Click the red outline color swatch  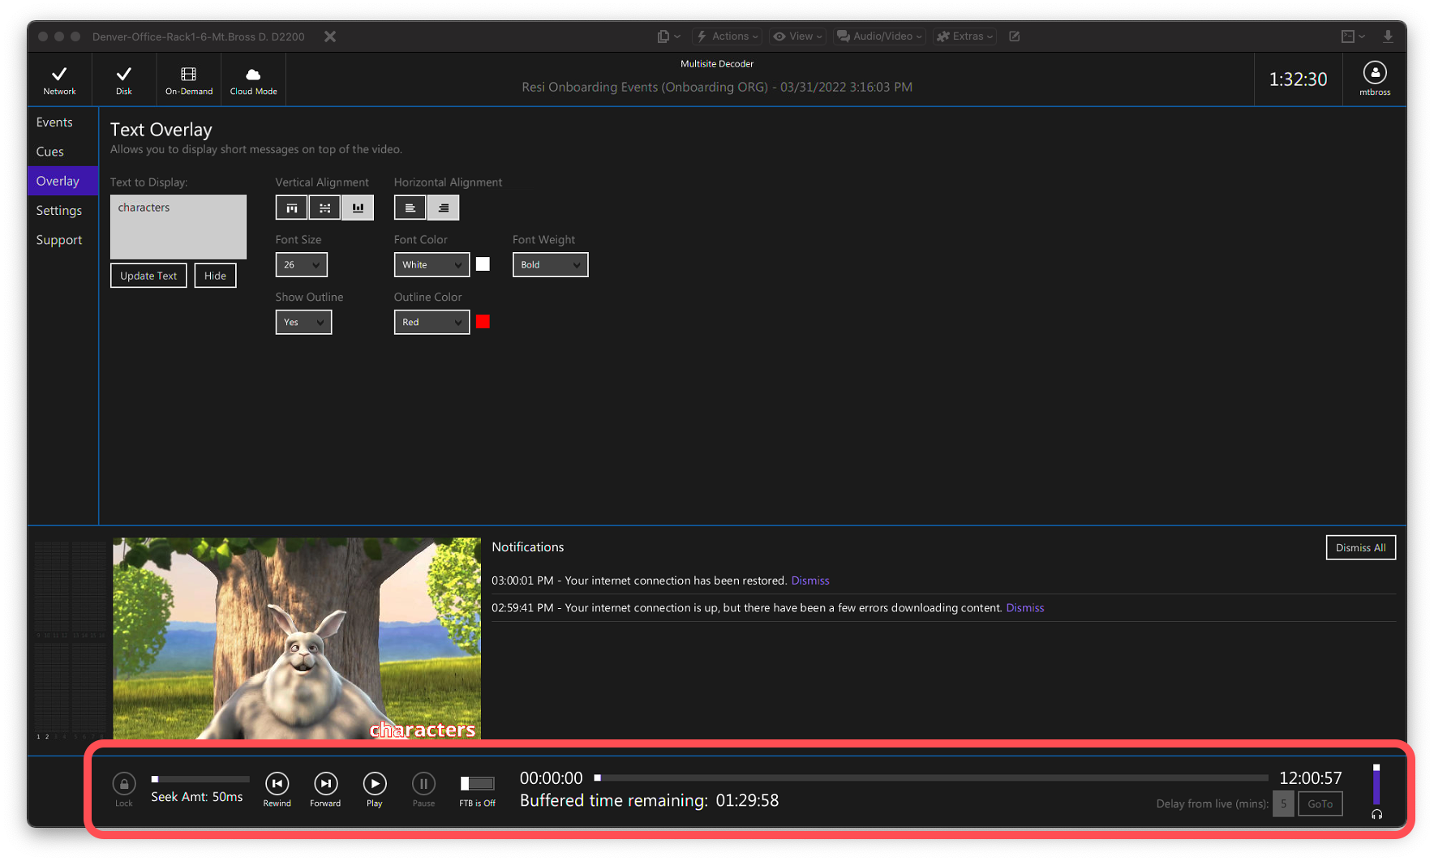(483, 322)
